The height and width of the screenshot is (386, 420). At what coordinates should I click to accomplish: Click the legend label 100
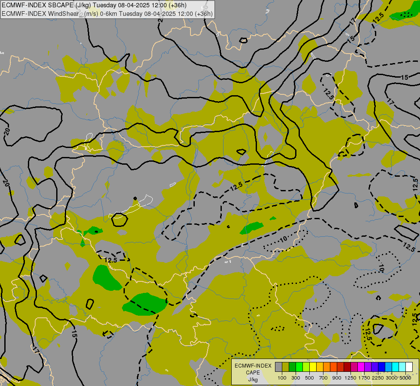click(282, 378)
